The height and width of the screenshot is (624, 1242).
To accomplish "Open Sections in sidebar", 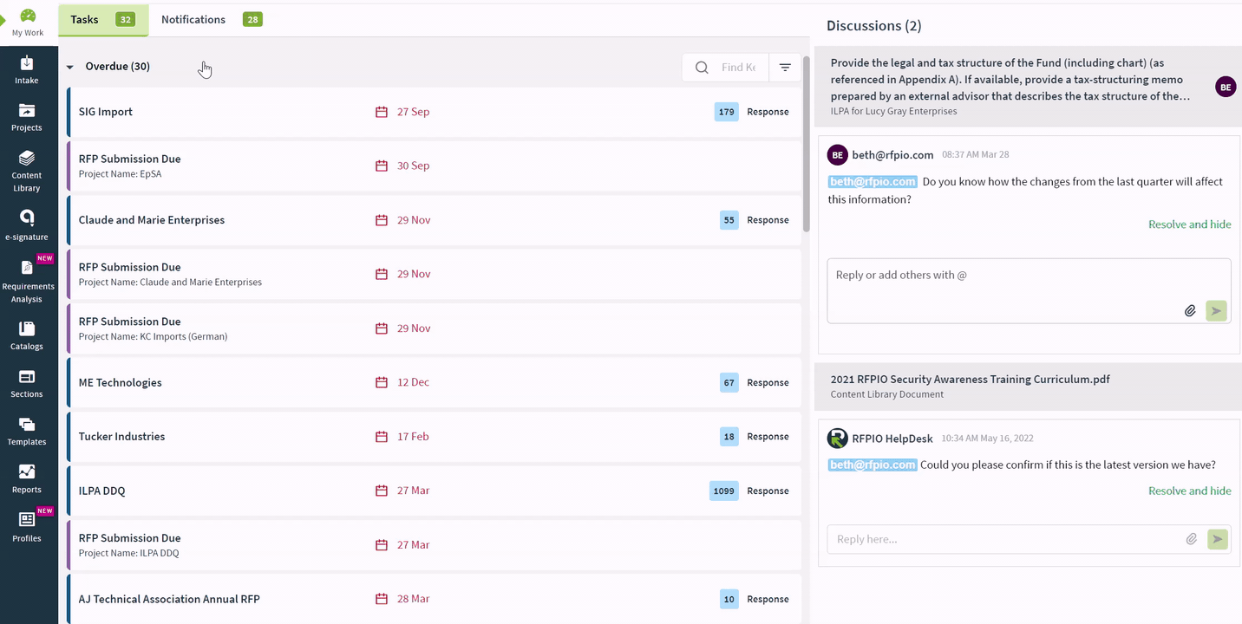I will [x=27, y=384].
